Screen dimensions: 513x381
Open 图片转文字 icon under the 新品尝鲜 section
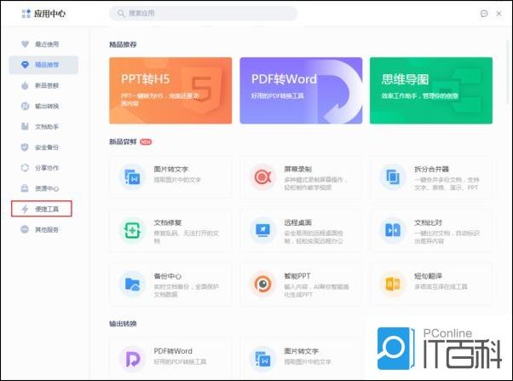pyautogui.click(x=132, y=177)
